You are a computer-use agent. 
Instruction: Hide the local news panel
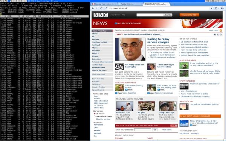click(x=174, y=126)
